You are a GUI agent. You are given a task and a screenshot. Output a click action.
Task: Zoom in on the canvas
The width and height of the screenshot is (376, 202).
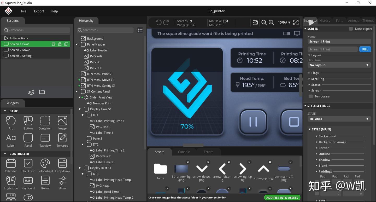coord(271,23)
